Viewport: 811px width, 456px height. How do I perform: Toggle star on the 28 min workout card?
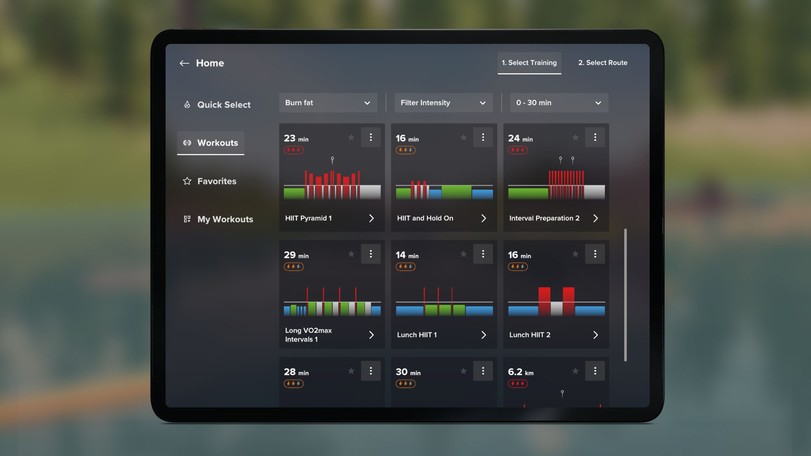pyautogui.click(x=351, y=371)
